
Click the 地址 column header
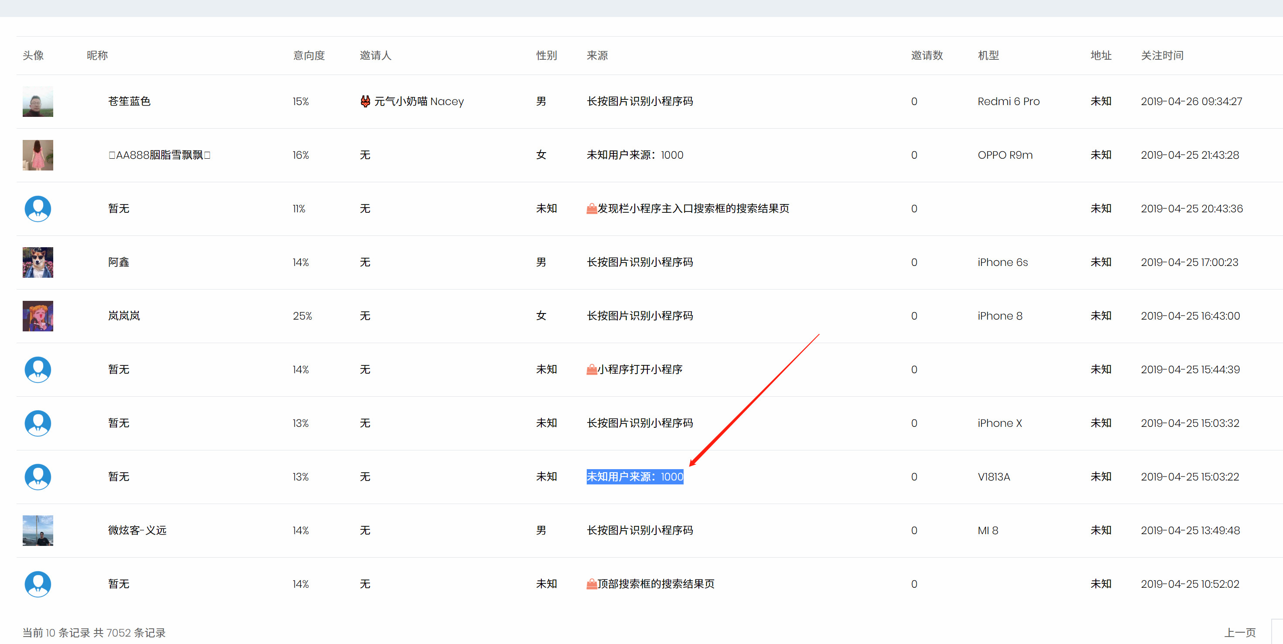coord(1101,55)
